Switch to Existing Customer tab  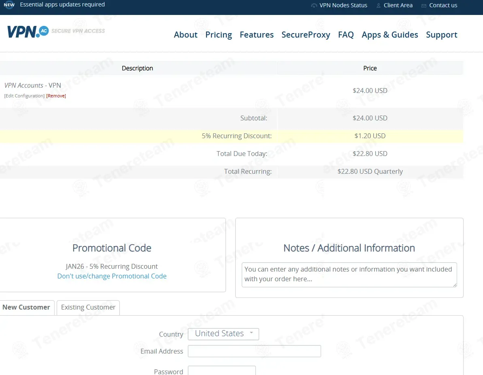click(x=88, y=308)
